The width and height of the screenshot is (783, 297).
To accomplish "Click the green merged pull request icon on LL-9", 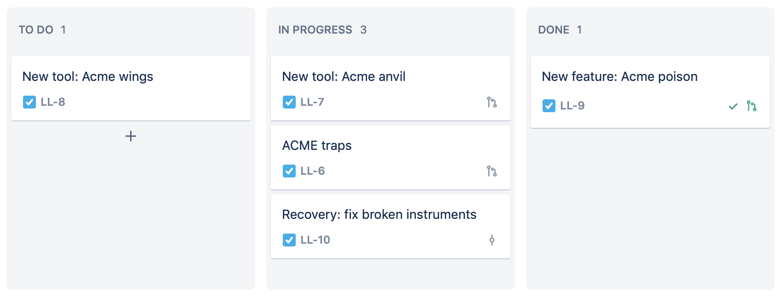I will point(752,106).
